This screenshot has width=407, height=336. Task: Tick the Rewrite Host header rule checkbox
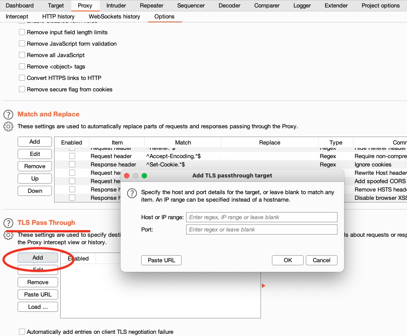point(72,173)
